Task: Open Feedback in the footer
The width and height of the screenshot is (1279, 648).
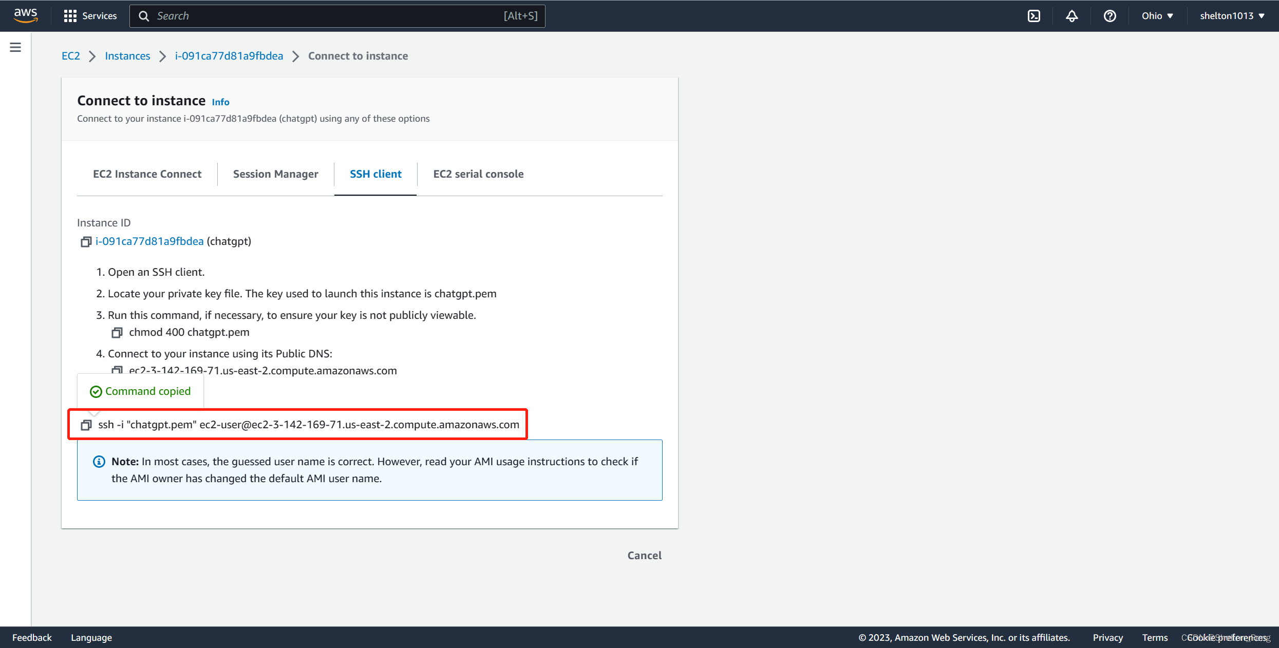Action: [x=32, y=637]
